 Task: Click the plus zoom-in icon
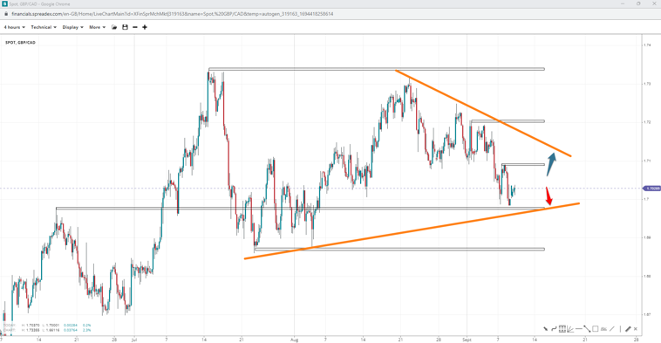coord(145,27)
